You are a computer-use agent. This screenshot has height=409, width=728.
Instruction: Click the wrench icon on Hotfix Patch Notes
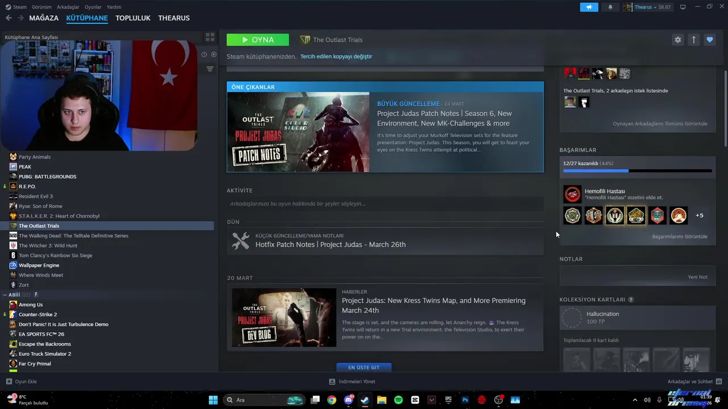pos(241,241)
